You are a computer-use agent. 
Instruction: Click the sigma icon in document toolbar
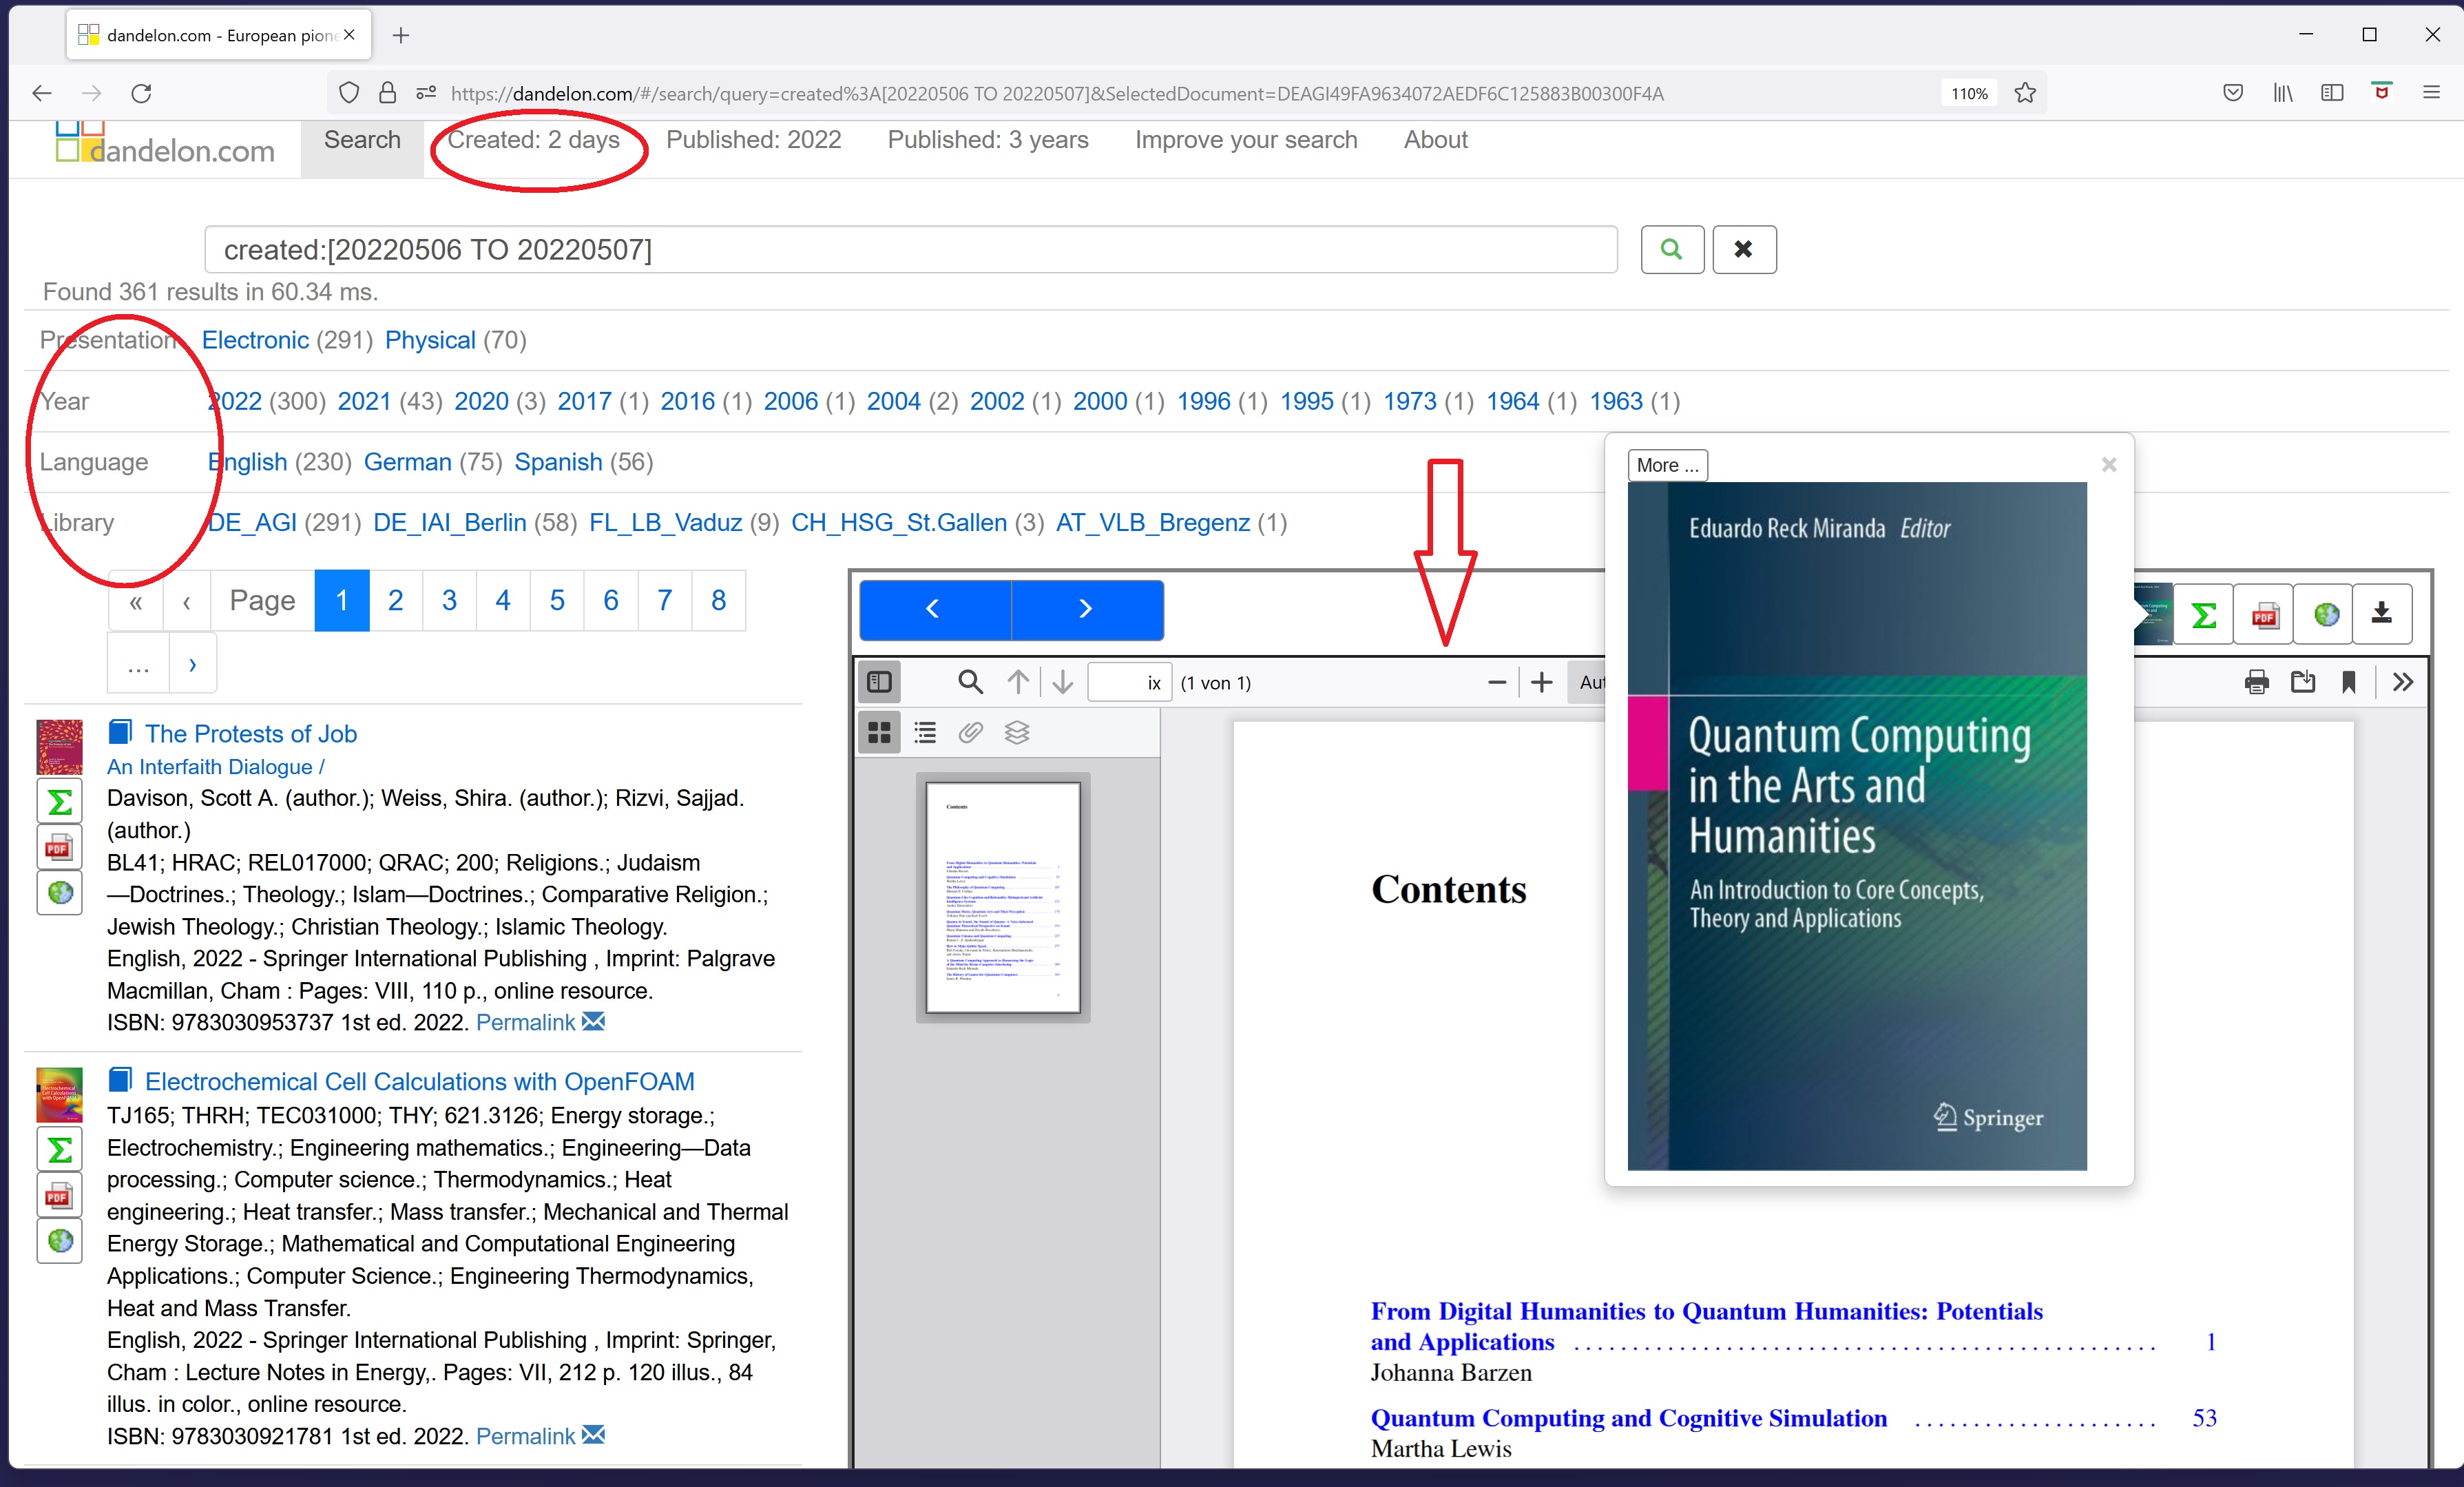[x=2203, y=614]
